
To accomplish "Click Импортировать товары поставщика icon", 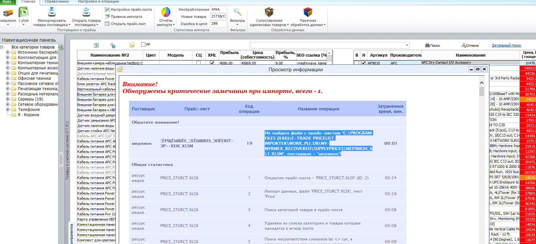I will (51, 12).
